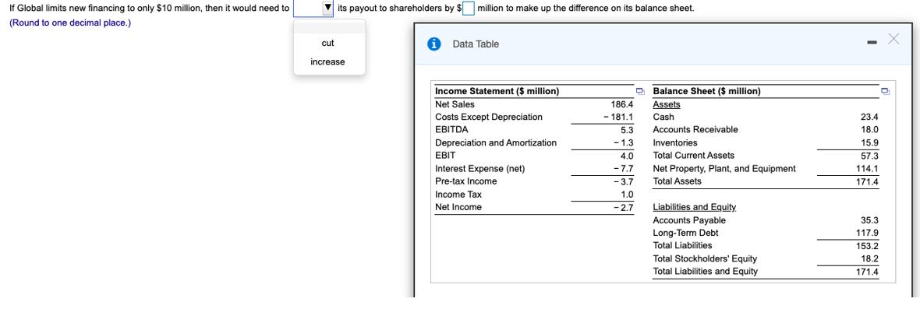Click the Total Assets value 171.4
The image size is (920, 316).
click(867, 182)
